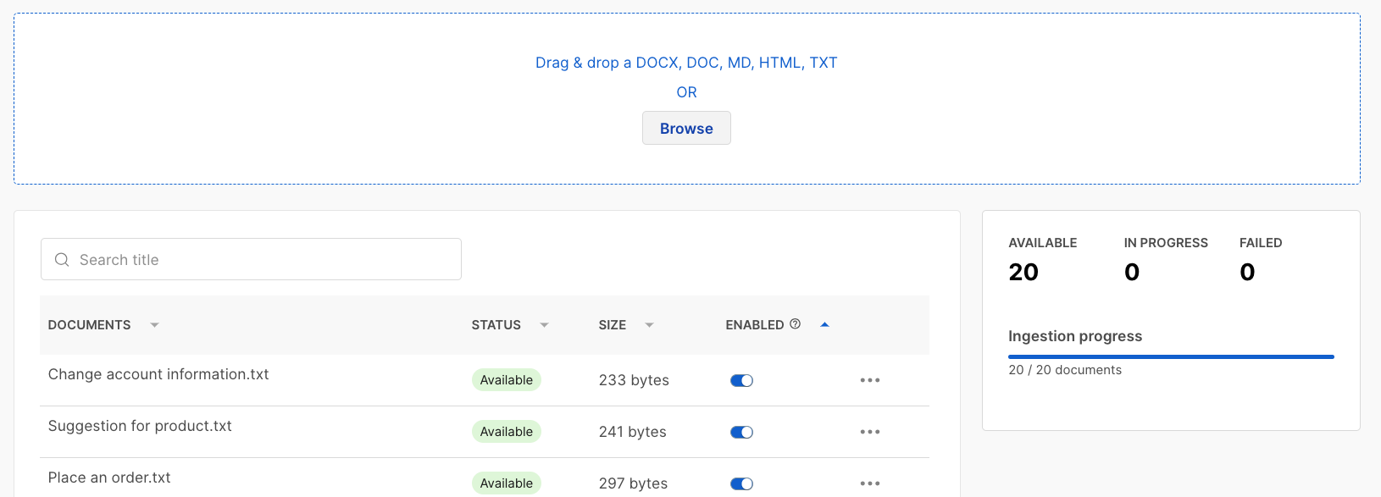Click the Documents column header
The image size is (1381, 497).
tap(90, 325)
